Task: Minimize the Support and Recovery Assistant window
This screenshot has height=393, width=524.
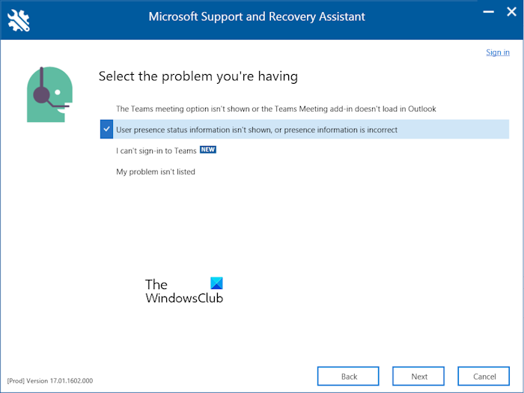Action: (490, 13)
